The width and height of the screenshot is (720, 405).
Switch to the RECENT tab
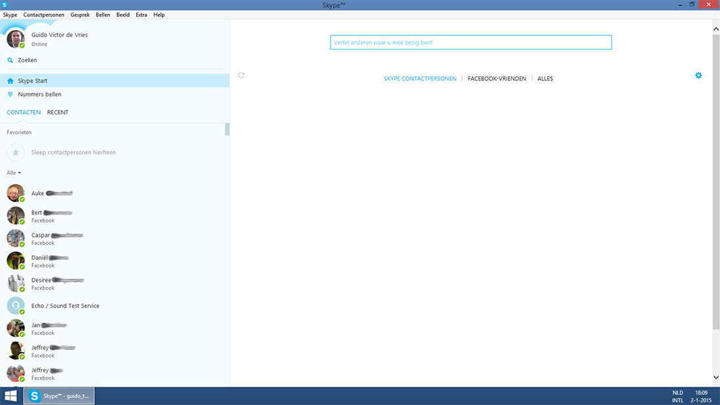[x=58, y=112]
